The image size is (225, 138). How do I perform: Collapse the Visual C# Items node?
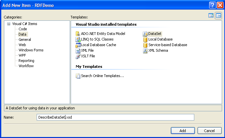pos(9,24)
